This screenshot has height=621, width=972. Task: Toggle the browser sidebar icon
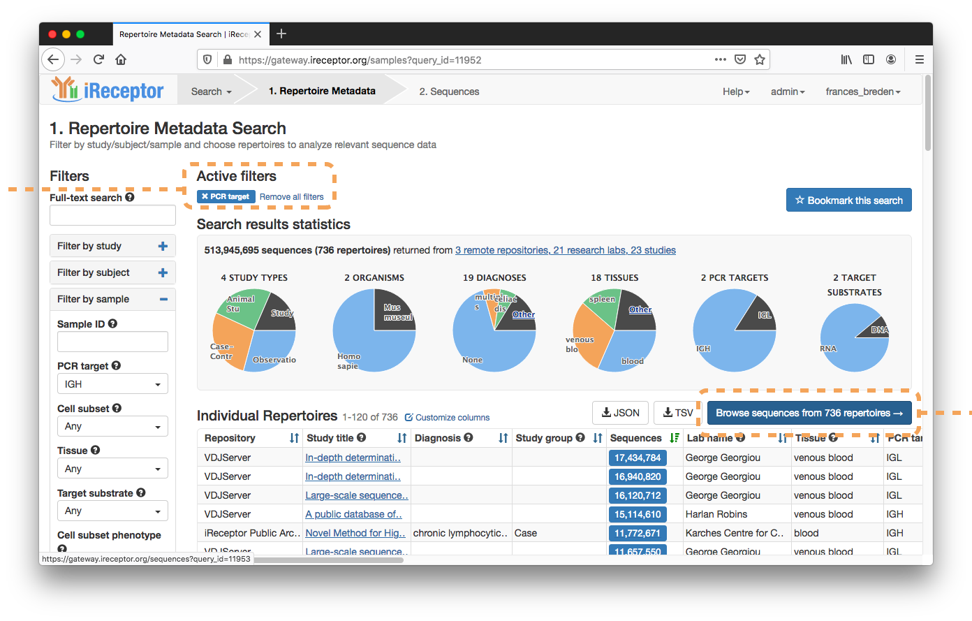(869, 59)
